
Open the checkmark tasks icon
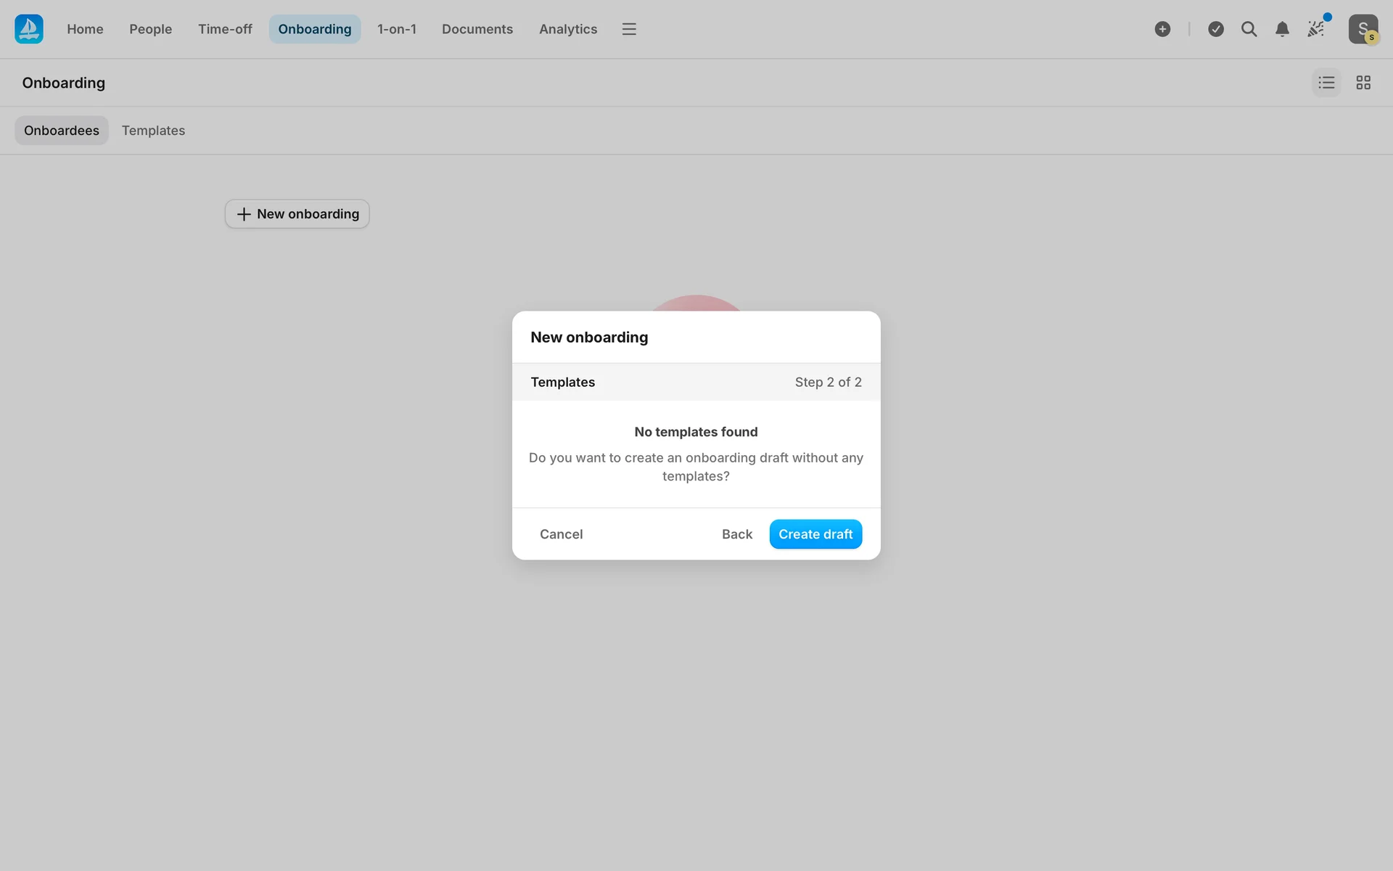1216,29
